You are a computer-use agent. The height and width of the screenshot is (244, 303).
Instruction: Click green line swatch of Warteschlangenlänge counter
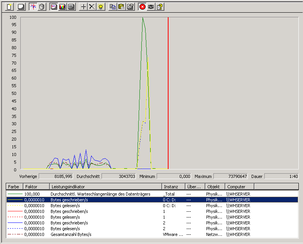click(x=15, y=194)
